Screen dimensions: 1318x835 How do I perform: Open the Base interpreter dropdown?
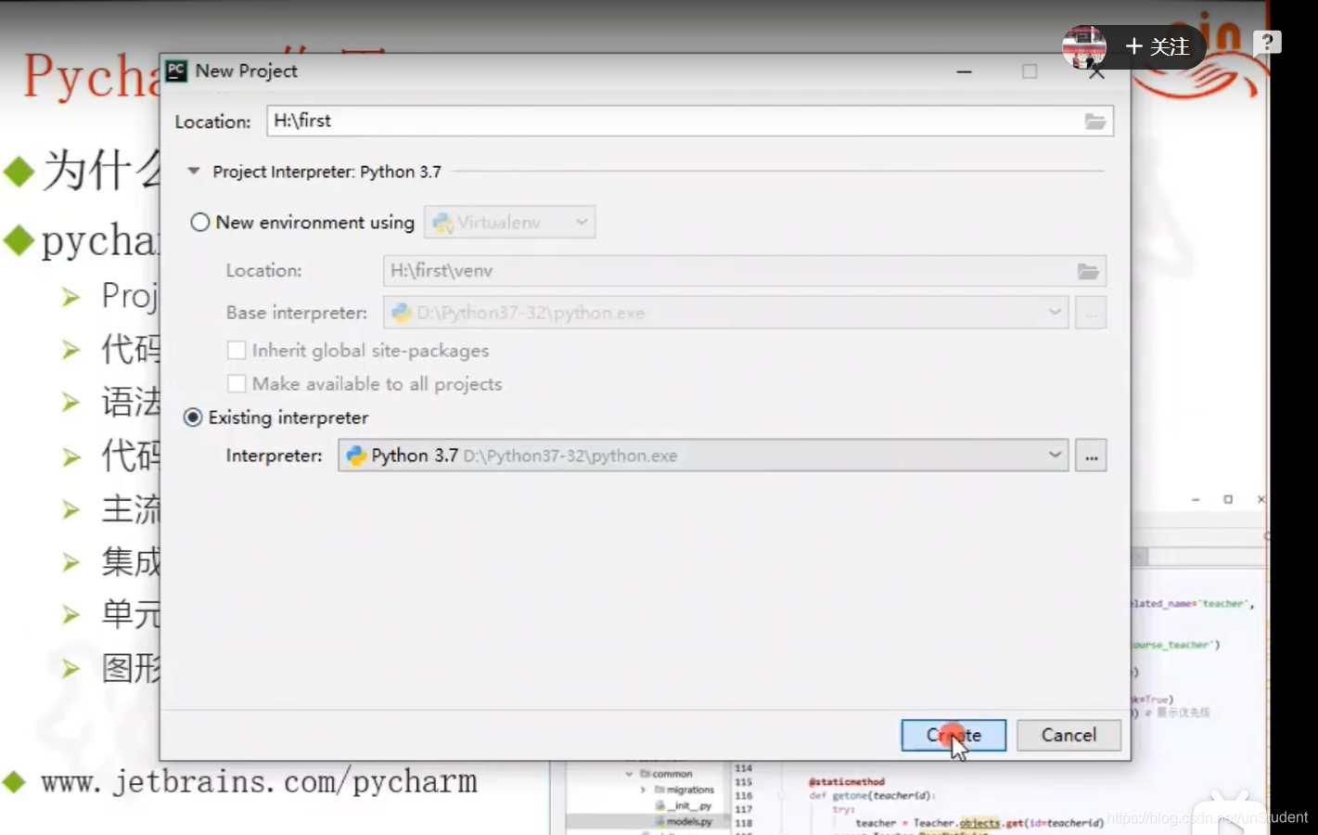pos(726,313)
